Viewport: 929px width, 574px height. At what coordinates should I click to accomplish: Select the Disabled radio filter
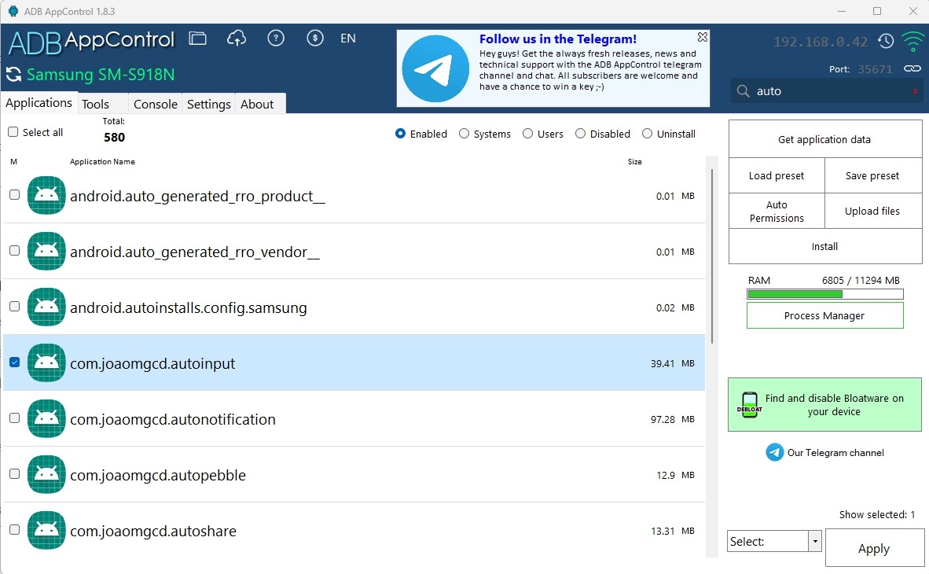[x=580, y=134]
